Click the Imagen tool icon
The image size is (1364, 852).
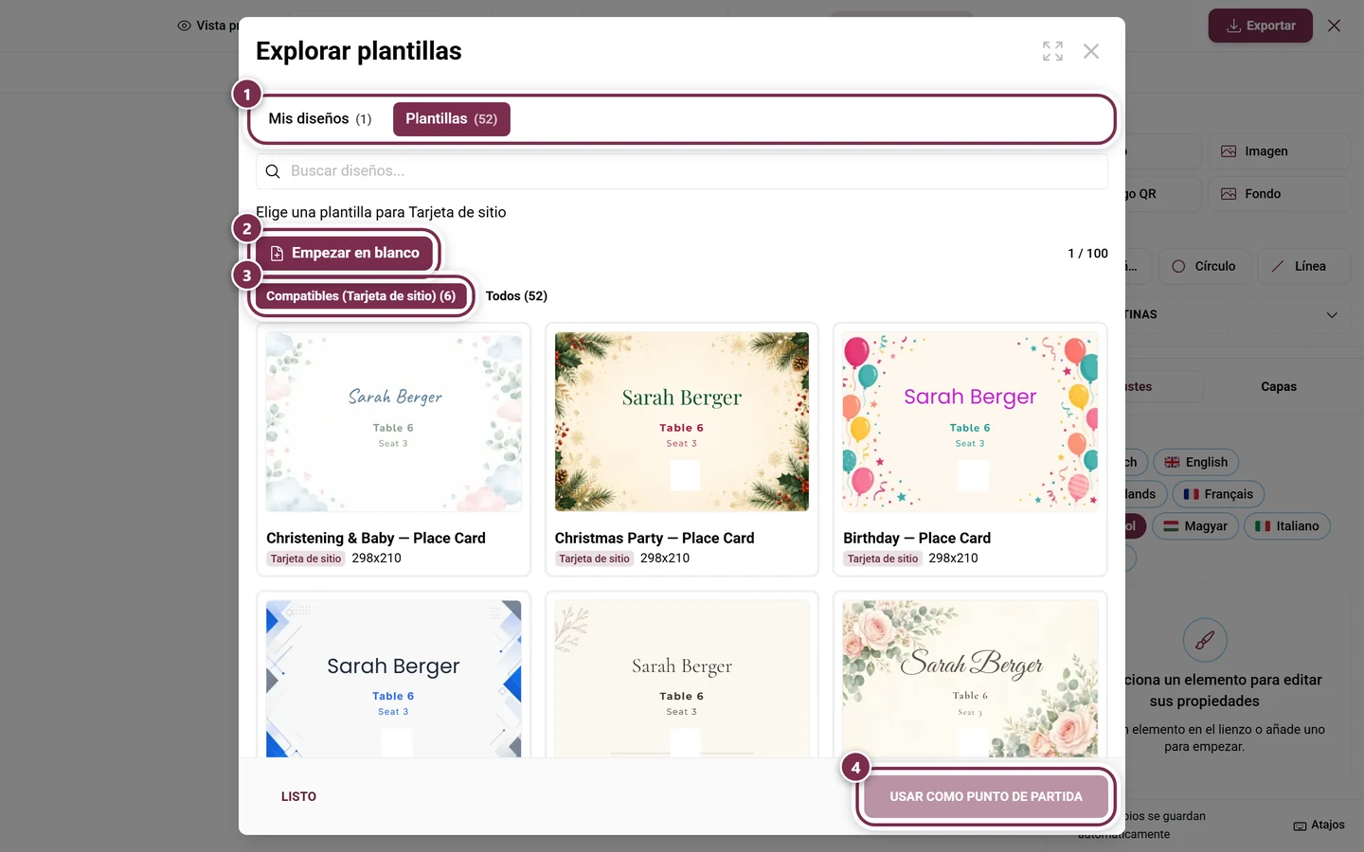pos(1229,151)
